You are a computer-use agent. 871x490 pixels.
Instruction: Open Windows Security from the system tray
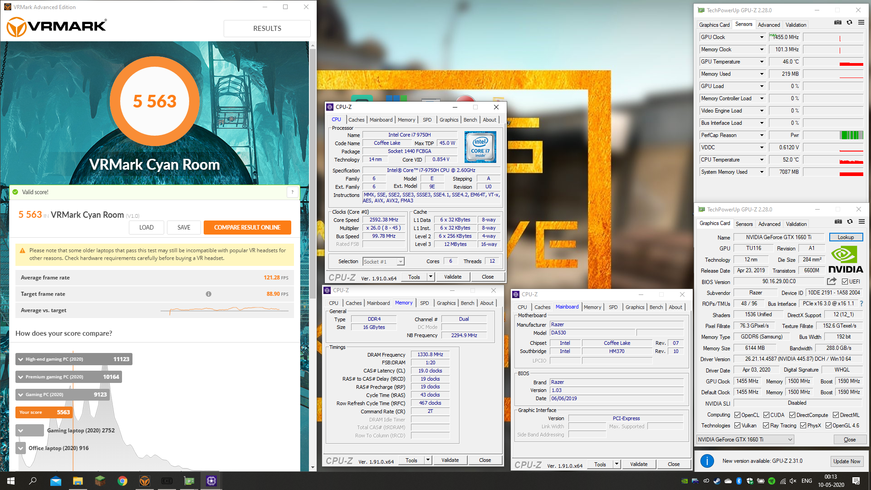point(749,481)
